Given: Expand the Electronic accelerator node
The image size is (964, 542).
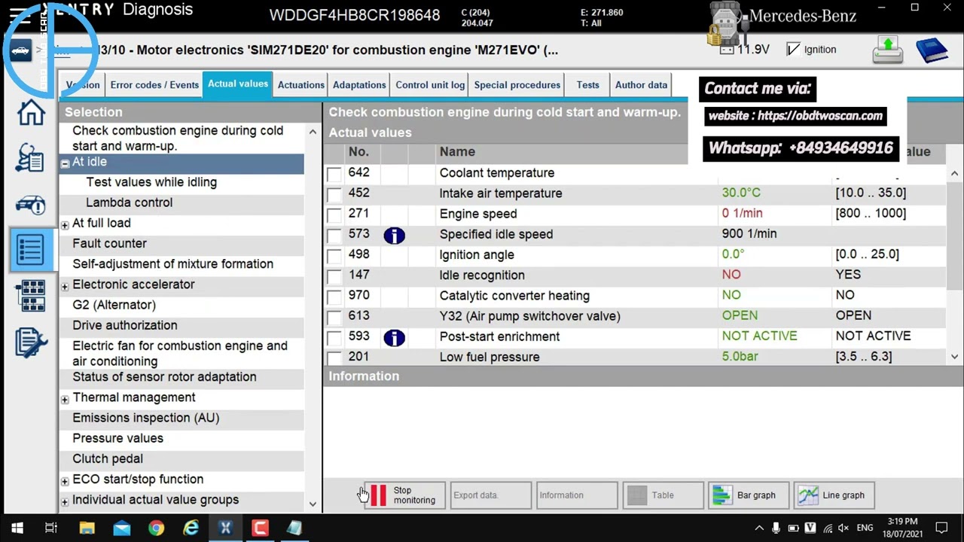Looking at the screenshot, I should coord(65,286).
